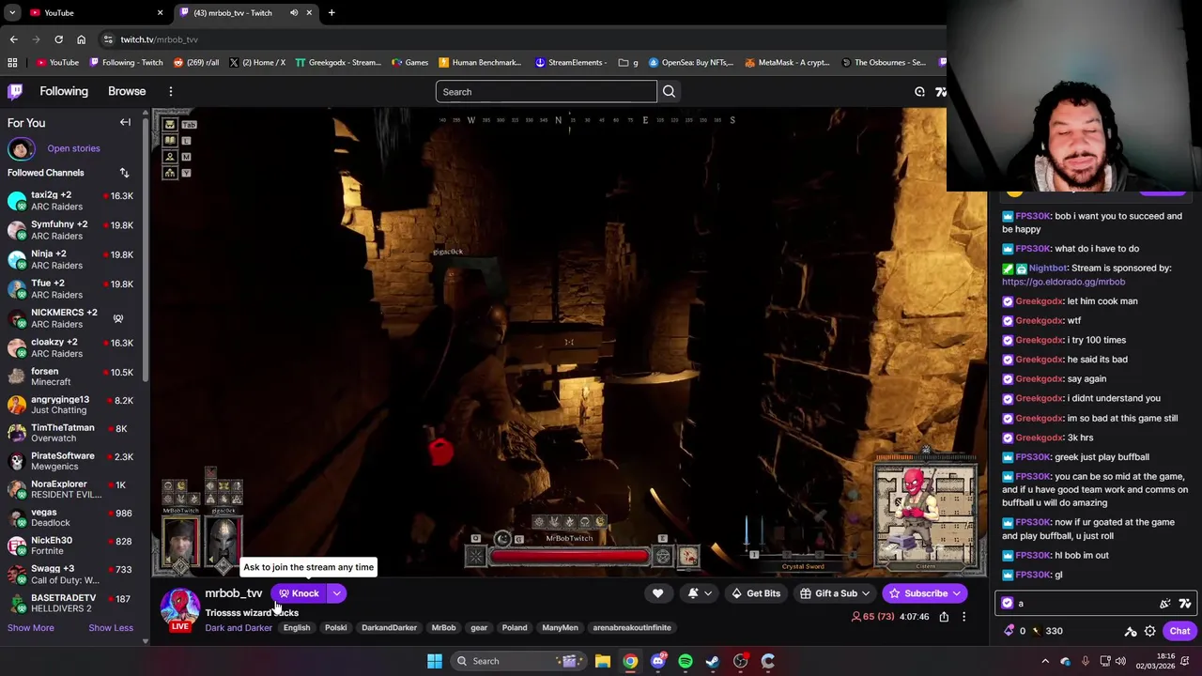The width and height of the screenshot is (1202, 676).
Task: Open mrbob_tvv channel avatar
Action: click(x=179, y=606)
